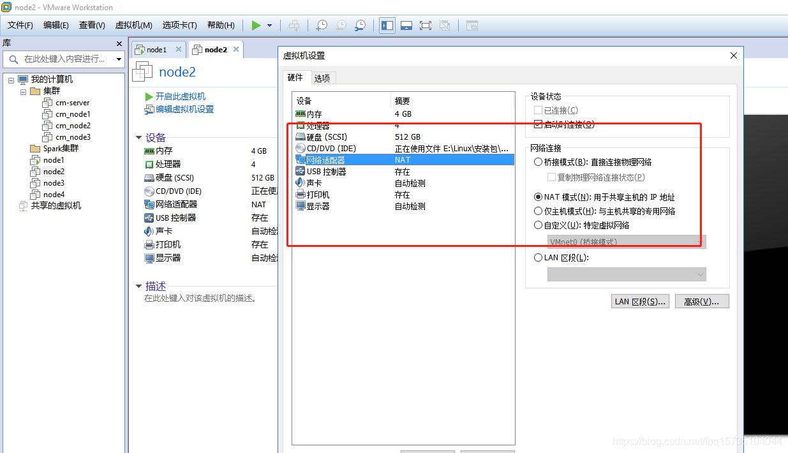
Task: Select USB 控制器 in settings device list
Action: pos(403,172)
